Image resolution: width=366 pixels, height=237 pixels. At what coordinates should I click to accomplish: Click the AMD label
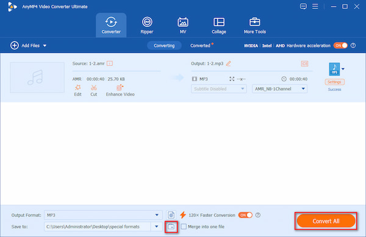280,46
